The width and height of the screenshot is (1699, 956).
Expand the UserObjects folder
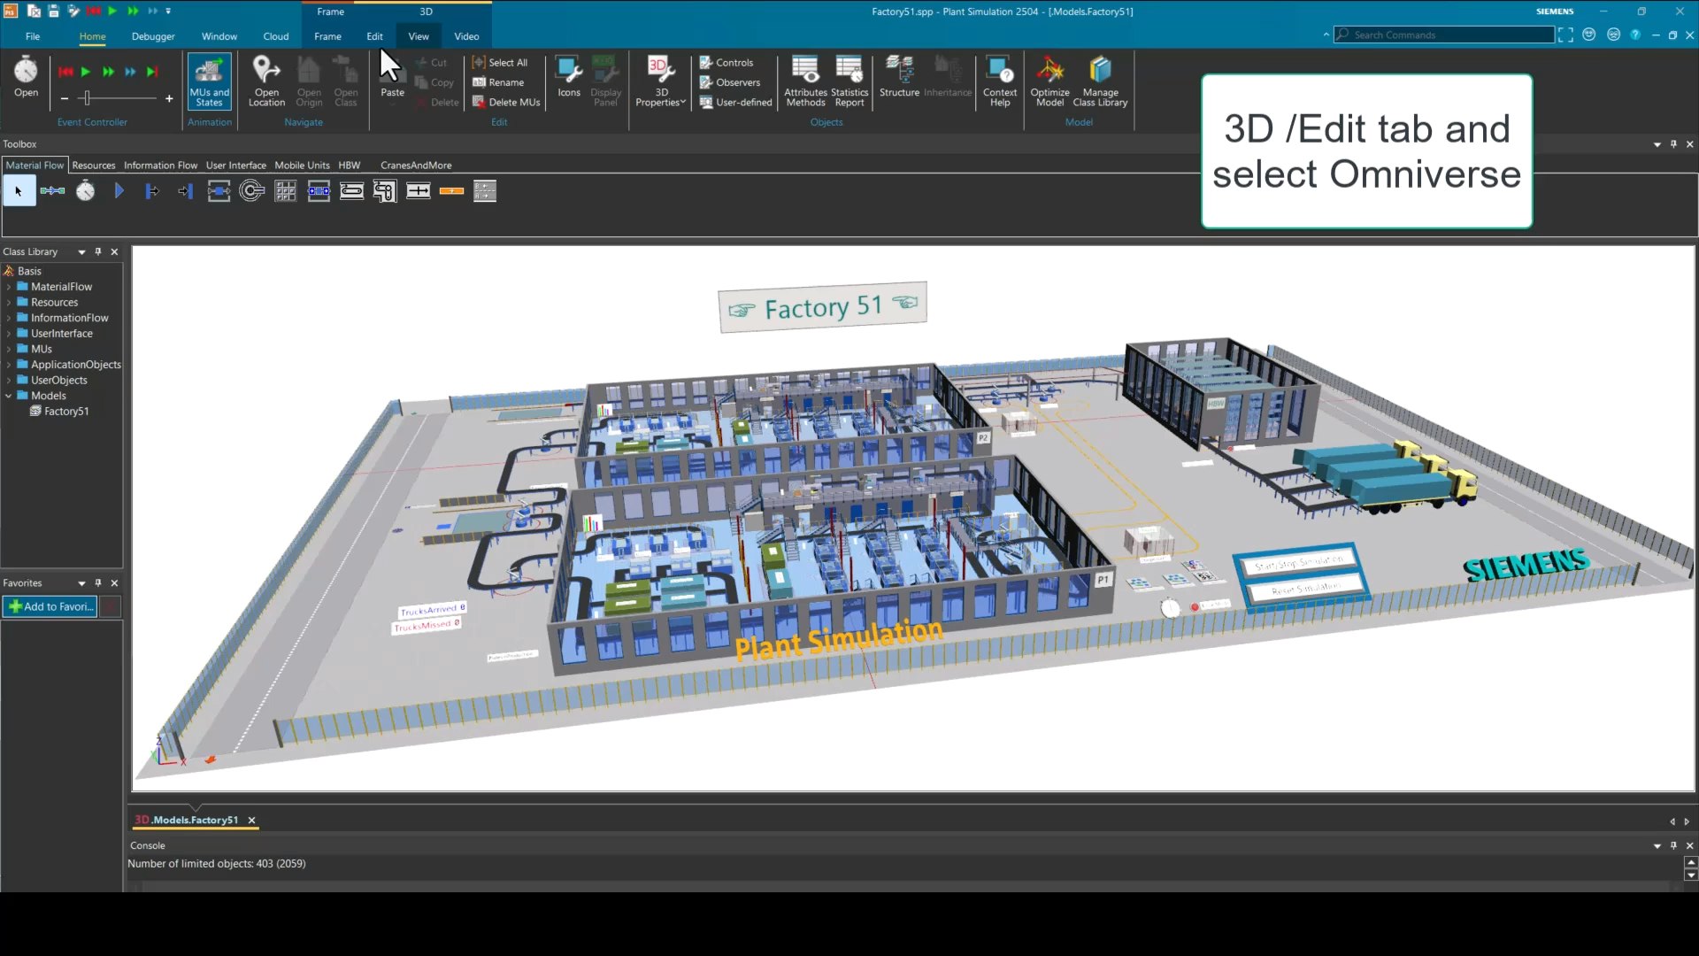pos(9,380)
